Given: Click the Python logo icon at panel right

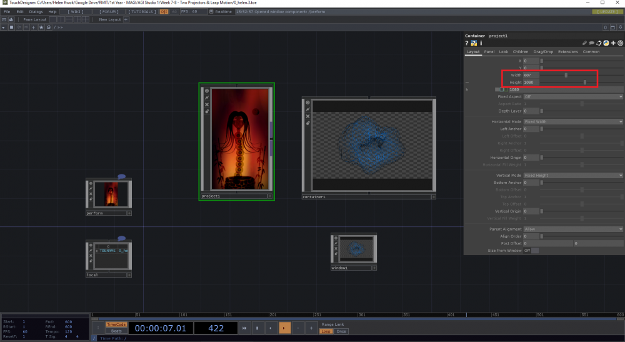Looking at the screenshot, I should [606, 43].
